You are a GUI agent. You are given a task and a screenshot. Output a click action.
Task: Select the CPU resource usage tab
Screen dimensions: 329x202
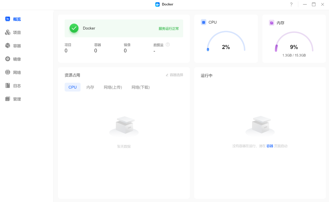pyautogui.click(x=73, y=87)
